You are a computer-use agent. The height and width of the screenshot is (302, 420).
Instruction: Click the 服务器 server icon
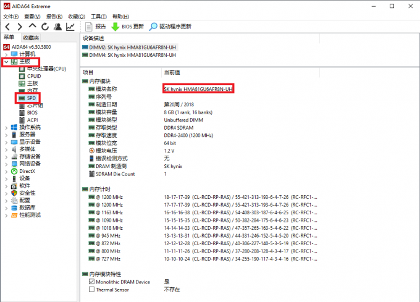click(x=14, y=135)
